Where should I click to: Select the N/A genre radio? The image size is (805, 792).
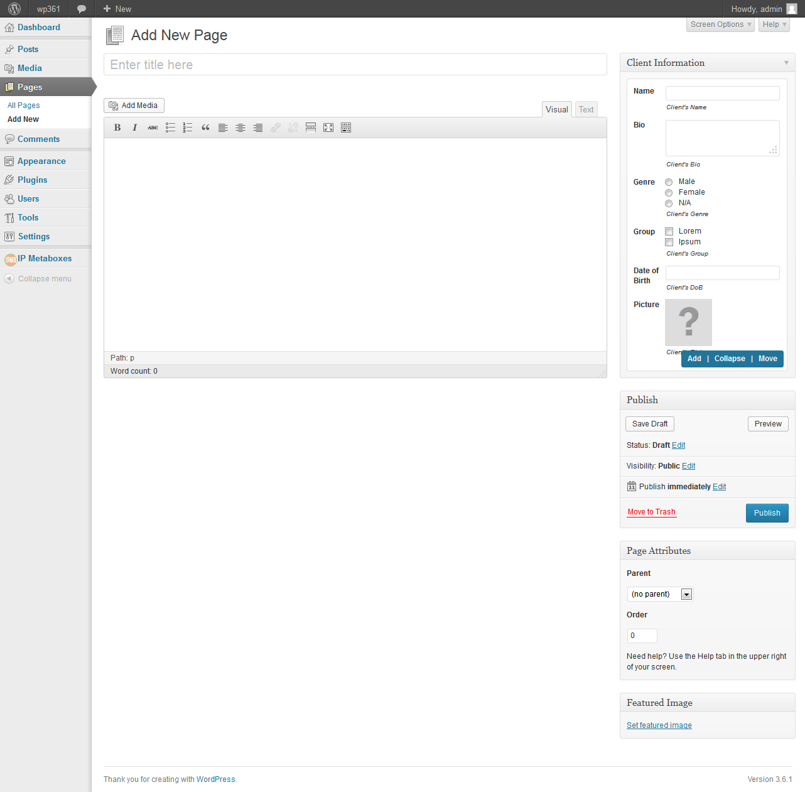[669, 203]
